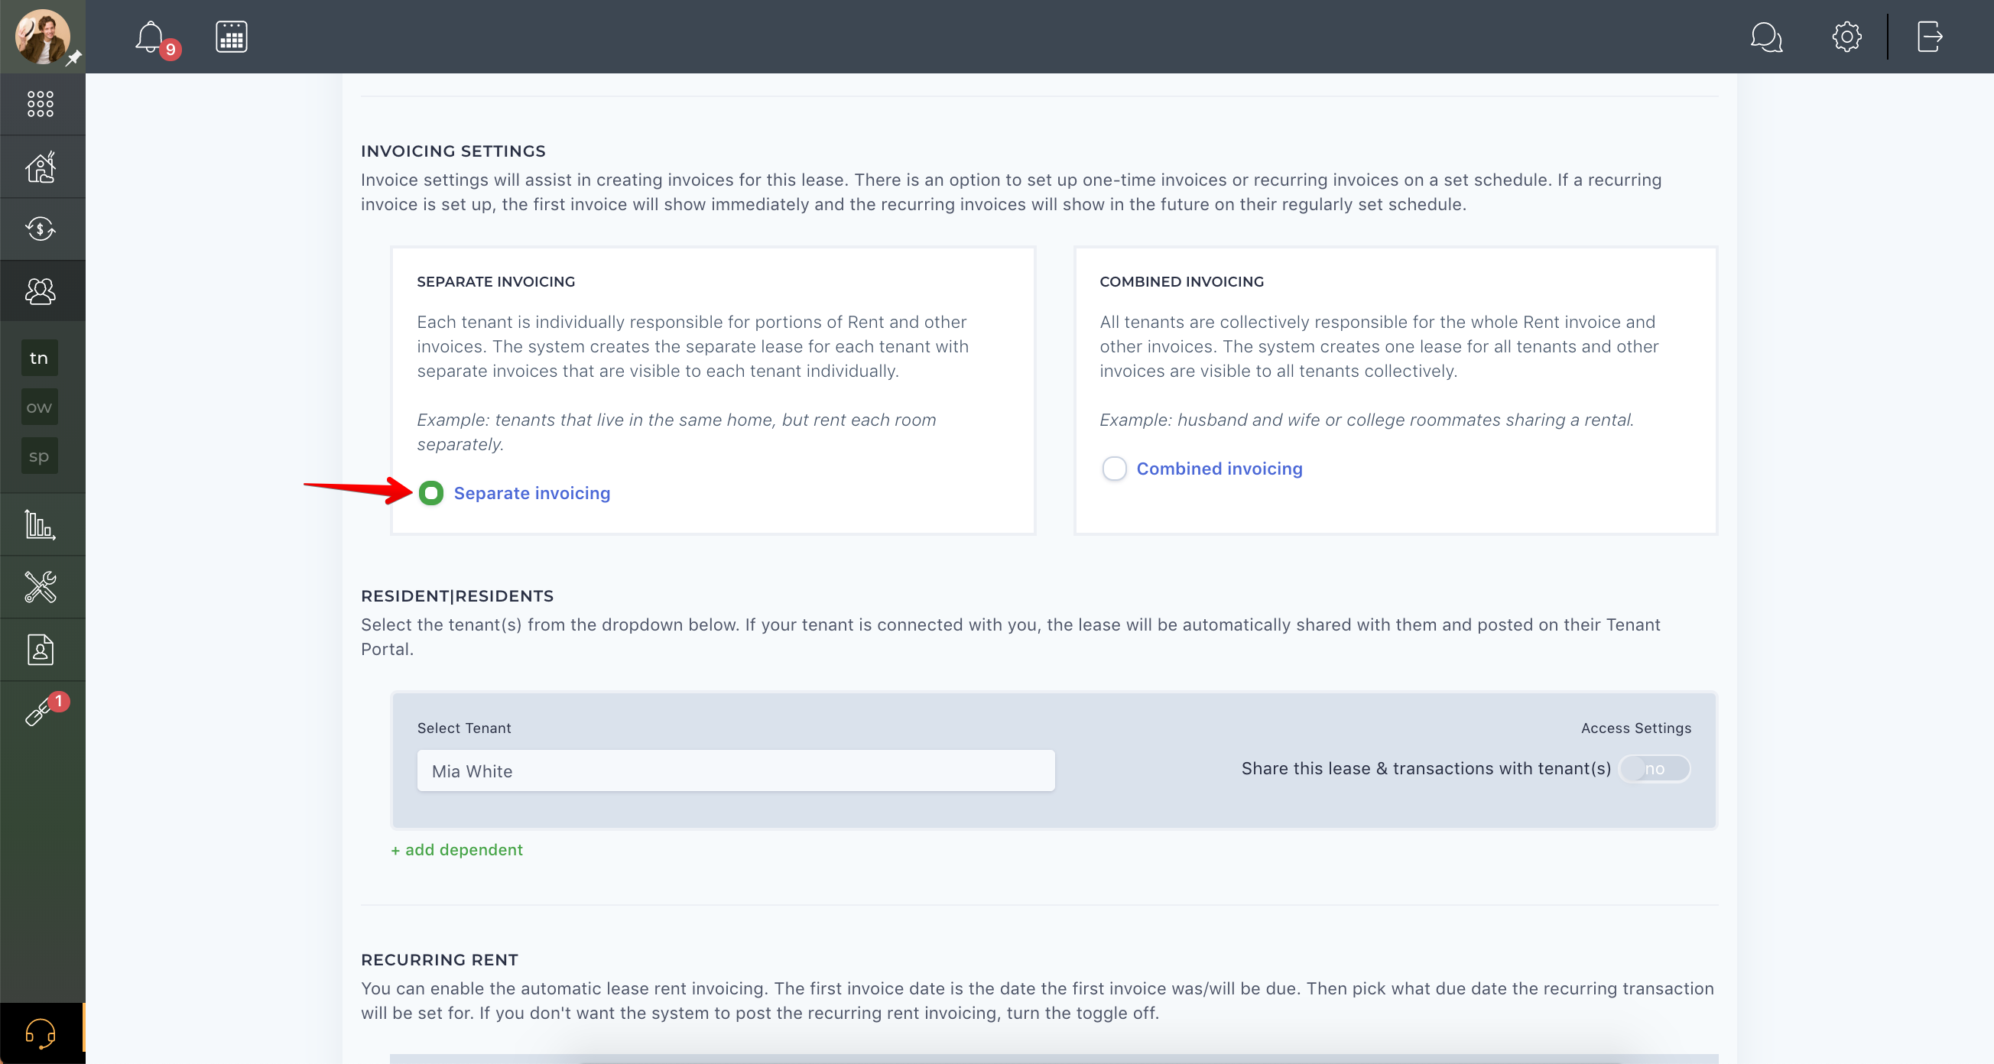This screenshot has height=1064, width=1994.
Task: Open the documents profile icon in sidebar
Action: click(41, 649)
